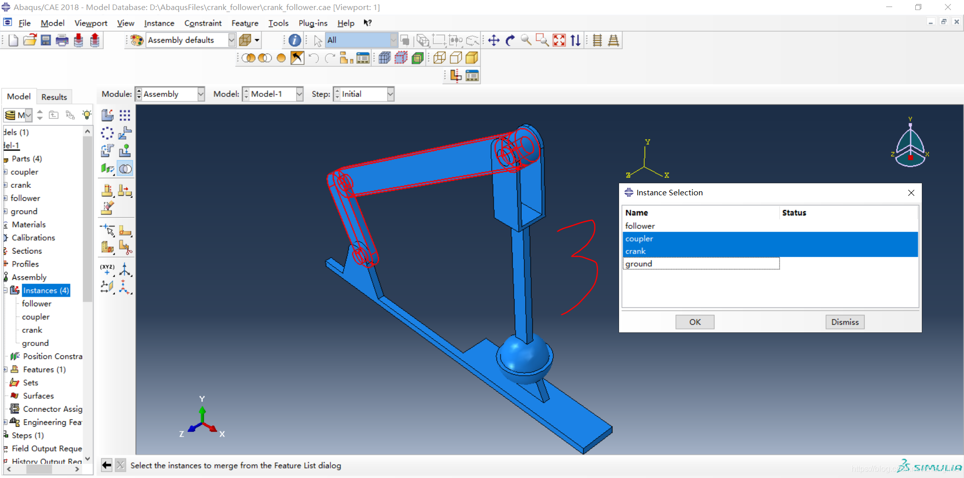Expand the Features (1) tree node
Viewport: 964px width, 478px height.
(x=6, y=370)
